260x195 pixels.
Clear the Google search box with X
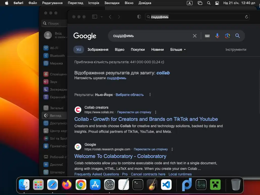tap(195, 36)
